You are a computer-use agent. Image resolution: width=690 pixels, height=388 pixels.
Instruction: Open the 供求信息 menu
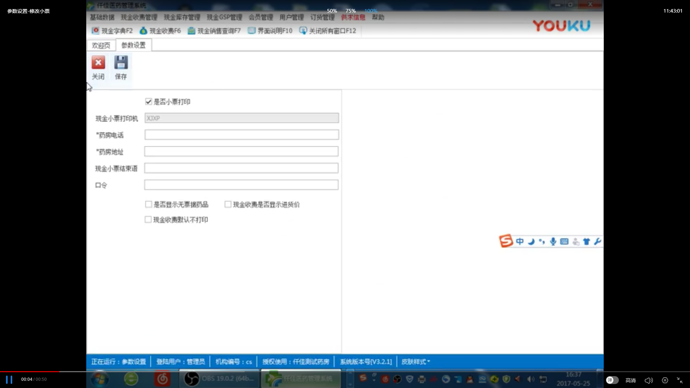pyautogui.click(x=353, y=17)
